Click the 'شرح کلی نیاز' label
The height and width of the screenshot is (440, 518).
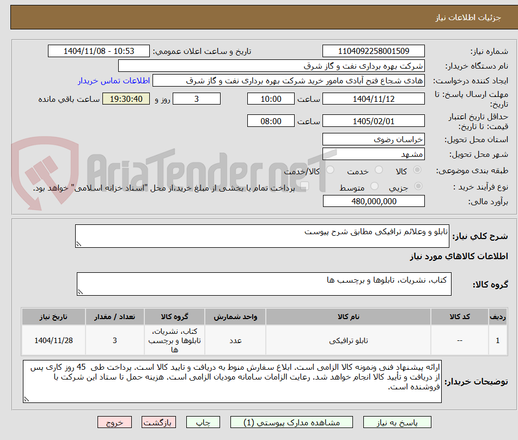(480, 236)
